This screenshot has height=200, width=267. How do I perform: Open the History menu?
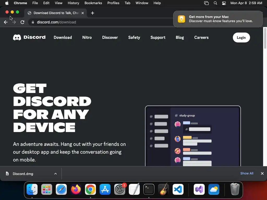pos(73,3)
